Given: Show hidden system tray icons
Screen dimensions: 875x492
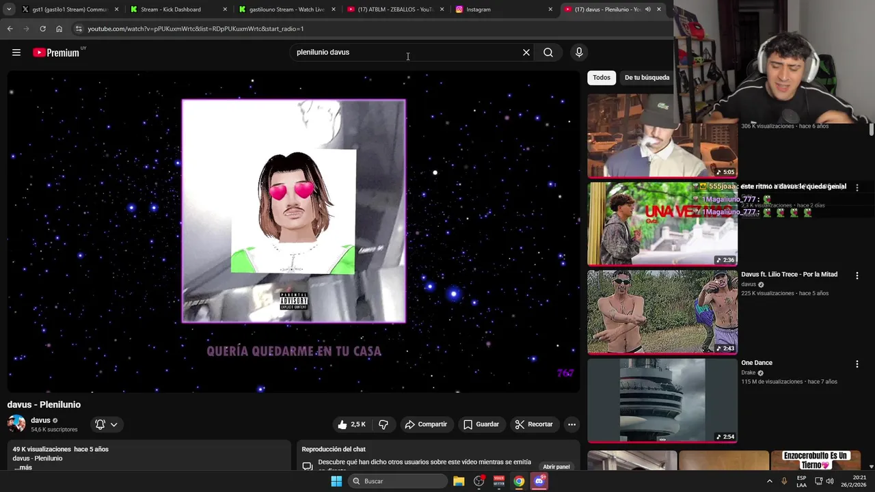Looking at the screenshot, I should click(x=769, y=481).
